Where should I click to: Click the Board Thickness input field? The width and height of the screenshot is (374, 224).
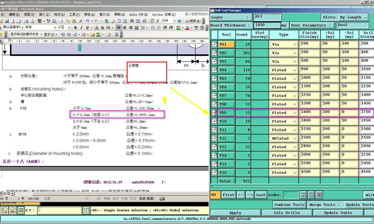(267, 25)
